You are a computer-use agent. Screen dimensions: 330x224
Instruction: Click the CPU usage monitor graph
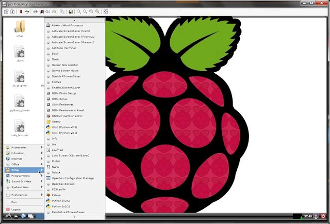click(x=298, y=216)
